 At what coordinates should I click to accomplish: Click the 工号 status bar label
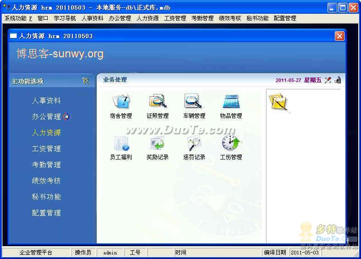pos(135,253)
